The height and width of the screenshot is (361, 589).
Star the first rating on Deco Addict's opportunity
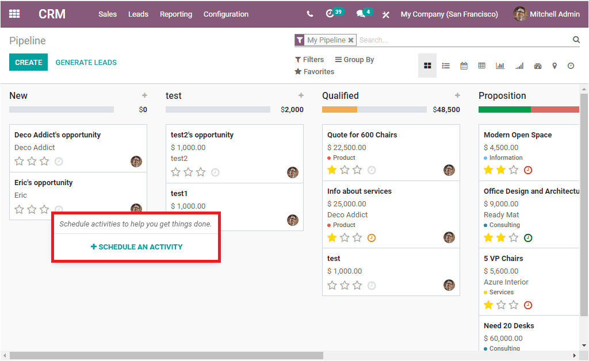[x=19, y=162]
